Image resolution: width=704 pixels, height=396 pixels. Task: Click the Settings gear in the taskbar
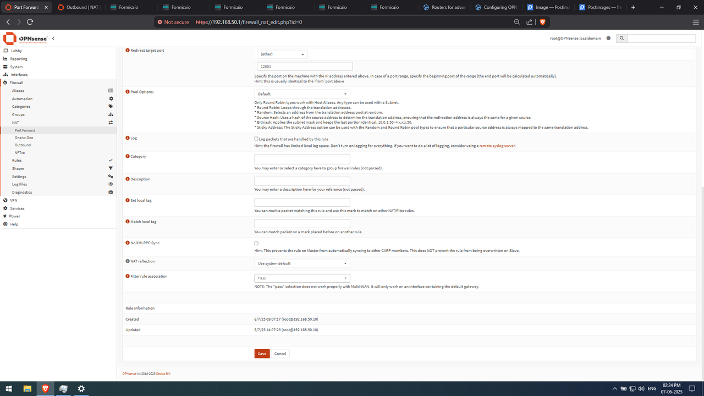click(x=81, y=388)
